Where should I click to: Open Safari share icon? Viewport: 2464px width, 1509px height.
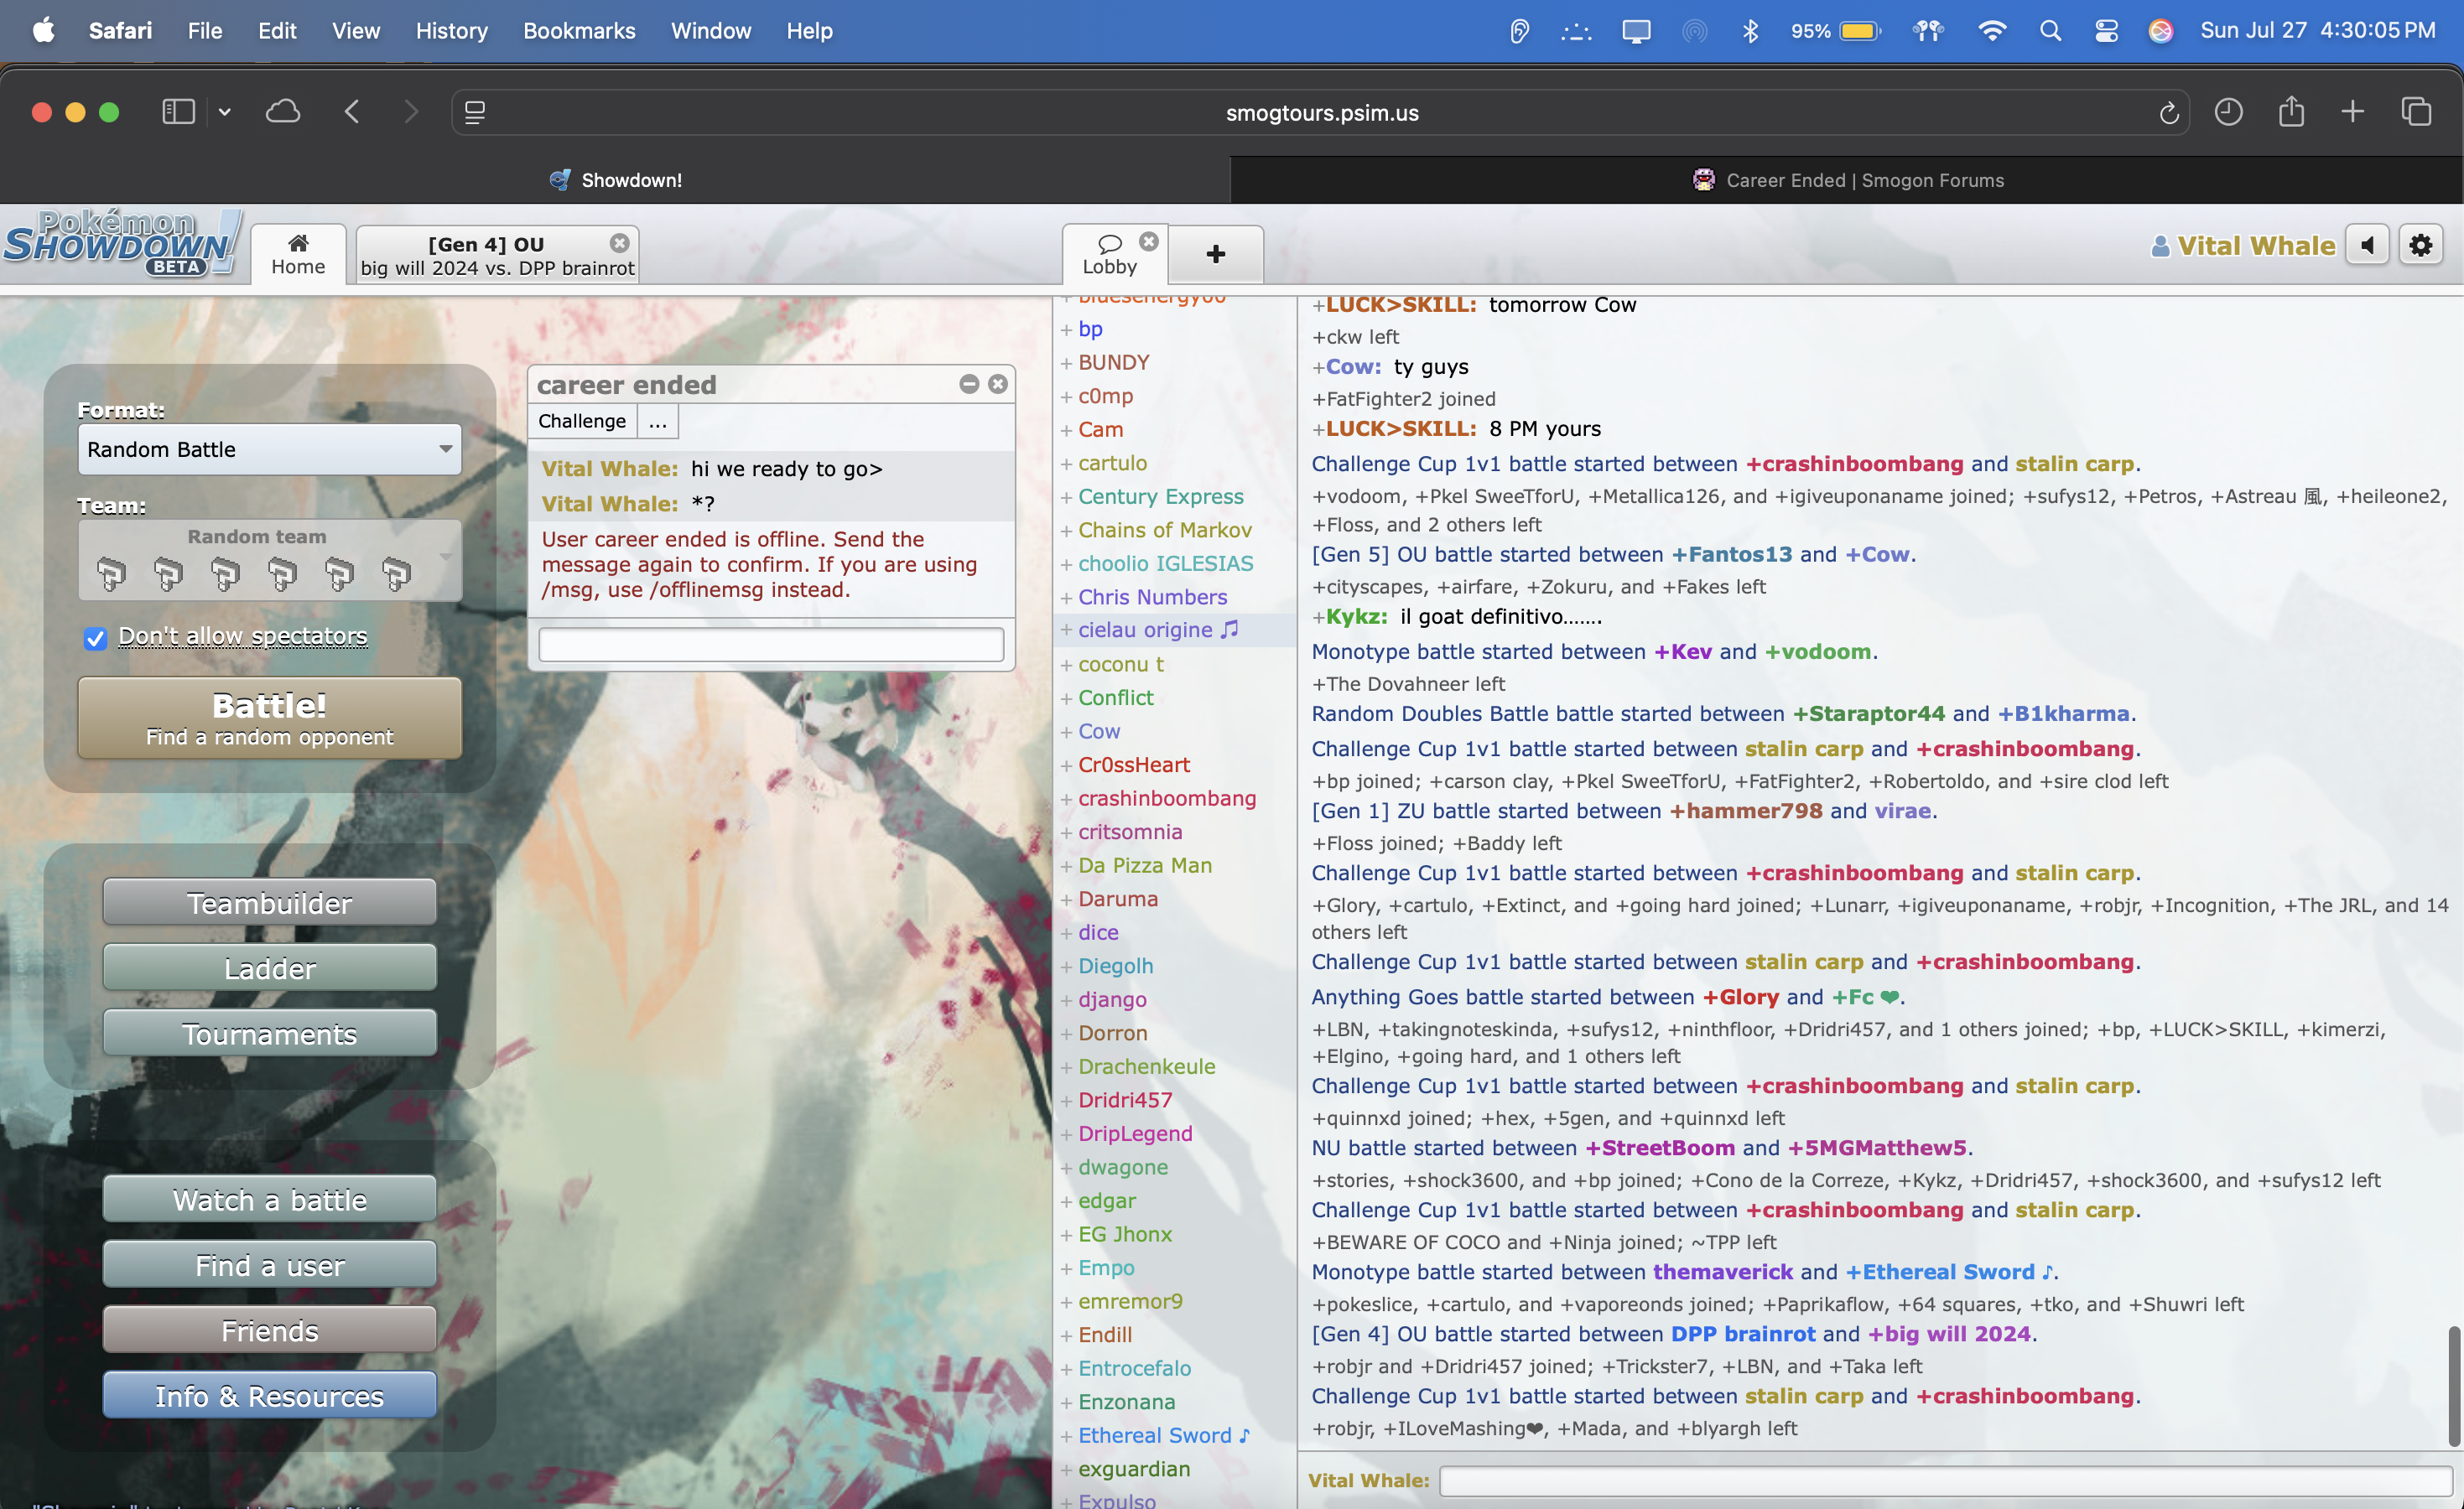pyautogui.click(x=2291, y=111)
